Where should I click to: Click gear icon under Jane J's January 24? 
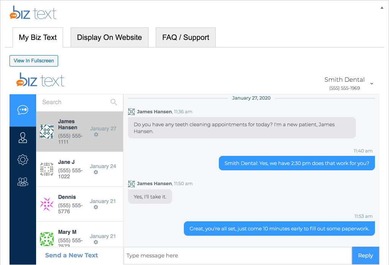click(96, 172)
